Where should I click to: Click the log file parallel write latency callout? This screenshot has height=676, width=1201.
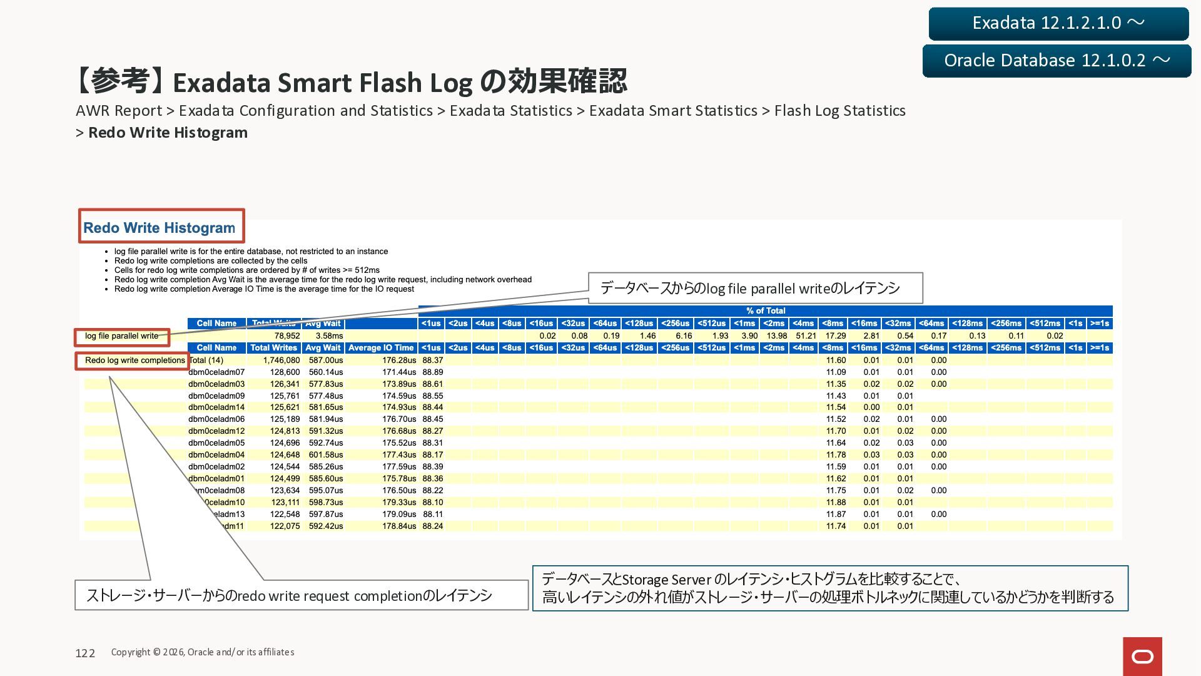coord(754,288)
